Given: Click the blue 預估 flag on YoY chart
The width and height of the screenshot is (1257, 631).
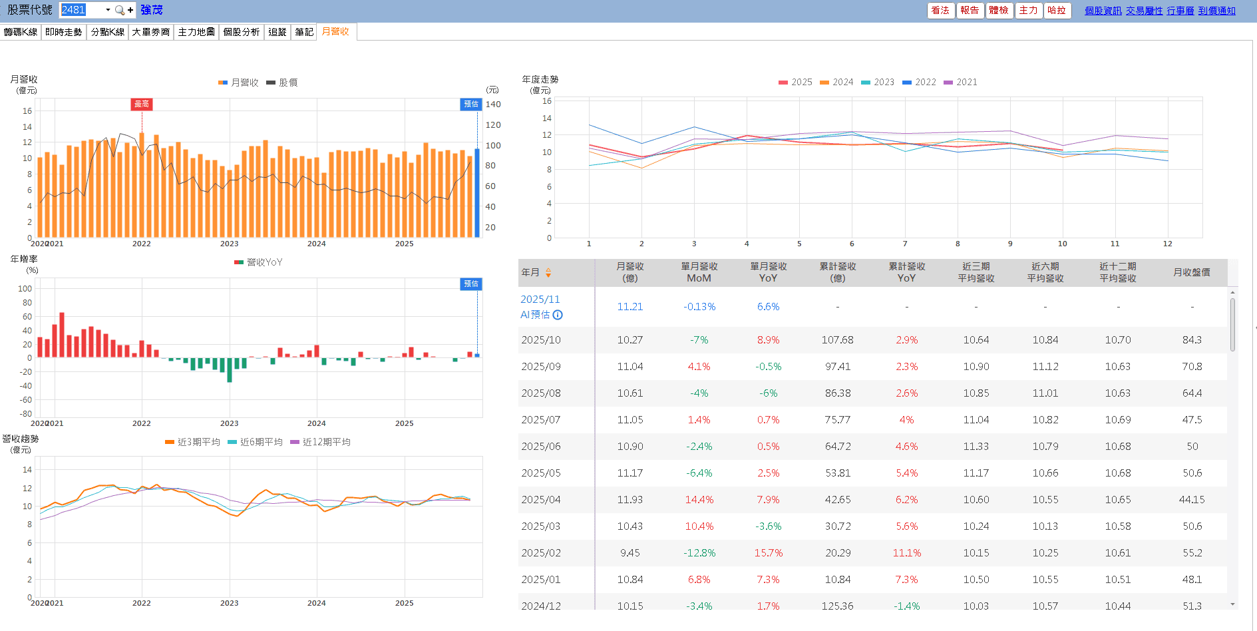Looking at the screenshot, I should (x=471, y=284).
